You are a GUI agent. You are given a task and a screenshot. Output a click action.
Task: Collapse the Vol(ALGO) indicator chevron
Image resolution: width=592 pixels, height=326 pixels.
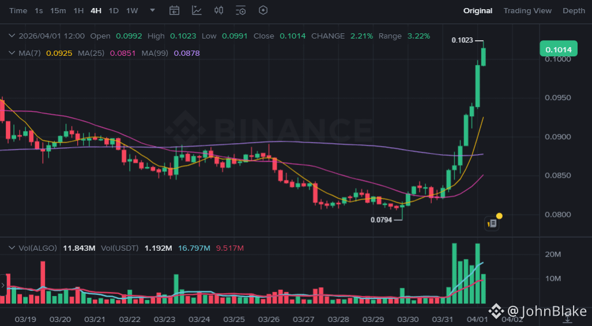point(12,248)
